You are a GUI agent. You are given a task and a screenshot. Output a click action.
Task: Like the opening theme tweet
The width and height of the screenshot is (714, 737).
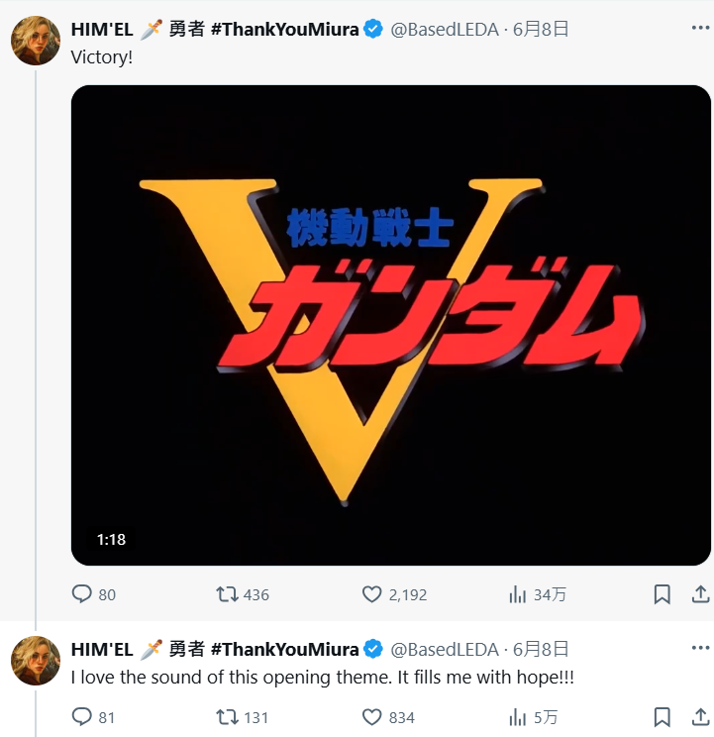tap(372, 717)
